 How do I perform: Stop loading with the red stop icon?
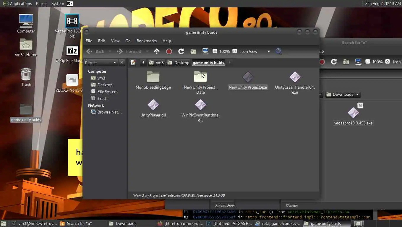(x=169, y=51)
